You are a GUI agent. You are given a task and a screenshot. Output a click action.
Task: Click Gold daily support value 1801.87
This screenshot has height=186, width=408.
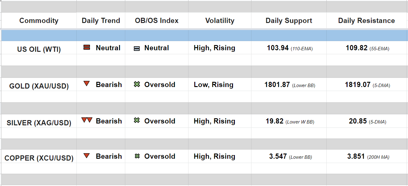277,85
